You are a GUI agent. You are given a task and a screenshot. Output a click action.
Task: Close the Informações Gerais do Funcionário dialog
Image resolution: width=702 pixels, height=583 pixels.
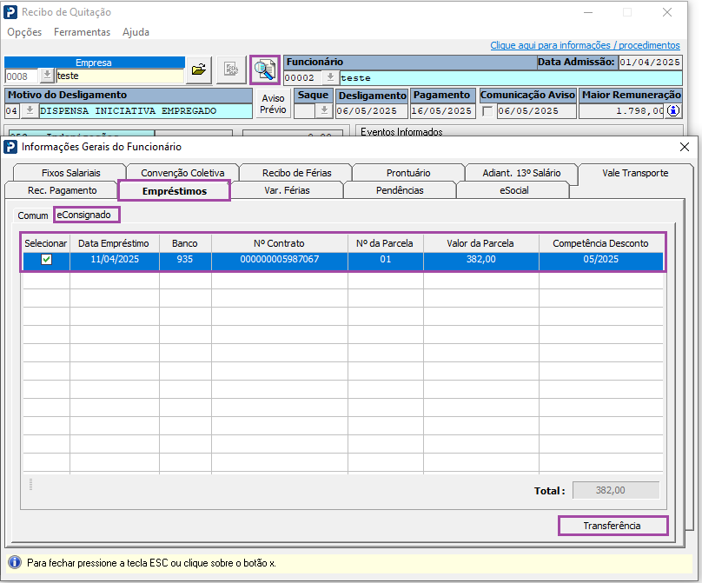[684, 147]
